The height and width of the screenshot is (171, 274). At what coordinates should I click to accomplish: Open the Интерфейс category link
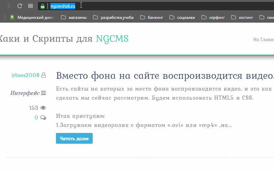coord(25,93)
